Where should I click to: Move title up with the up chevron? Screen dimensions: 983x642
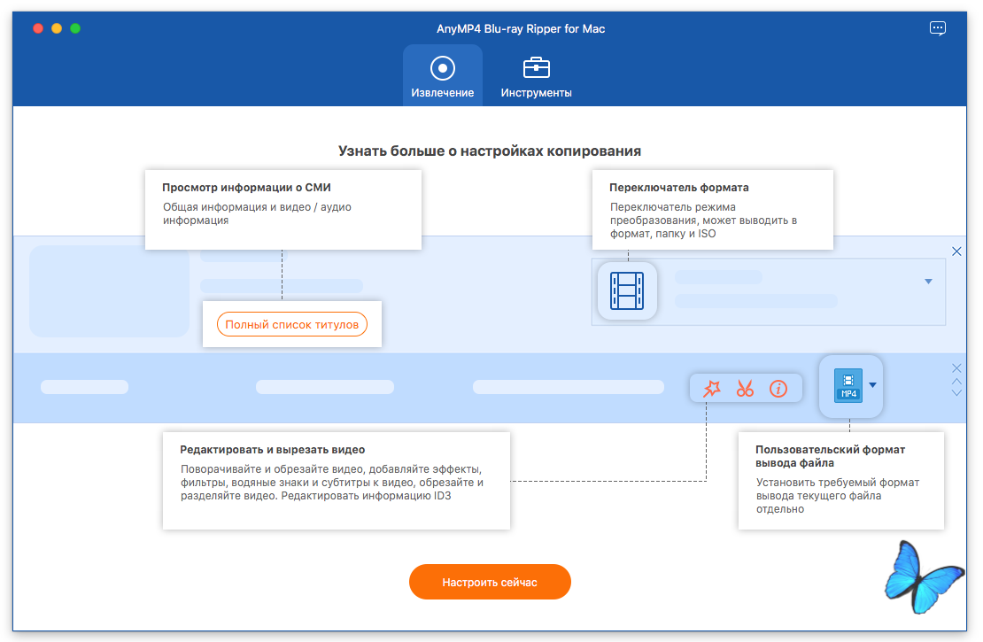(x=956, y=382)
